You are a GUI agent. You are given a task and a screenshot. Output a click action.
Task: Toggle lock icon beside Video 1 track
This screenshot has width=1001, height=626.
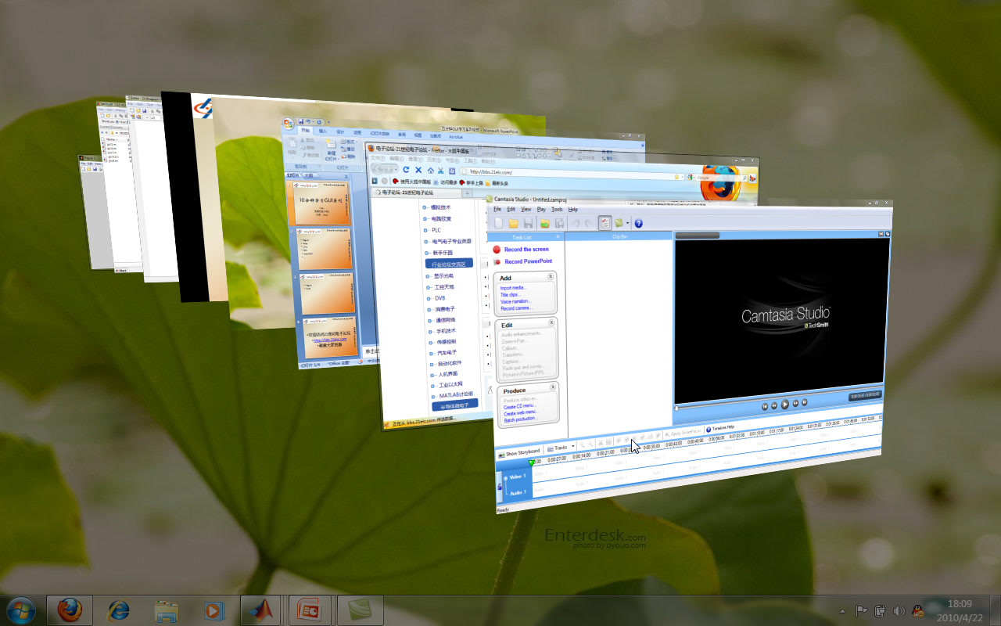500,488
